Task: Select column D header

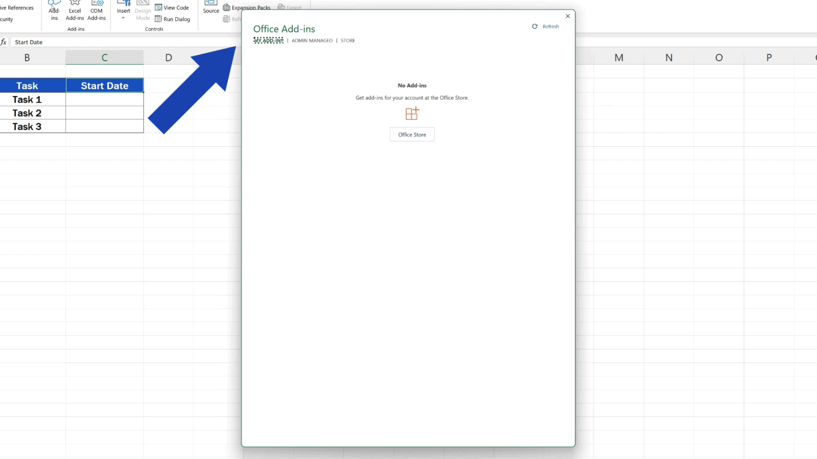Action: click(x=169, y=57)
